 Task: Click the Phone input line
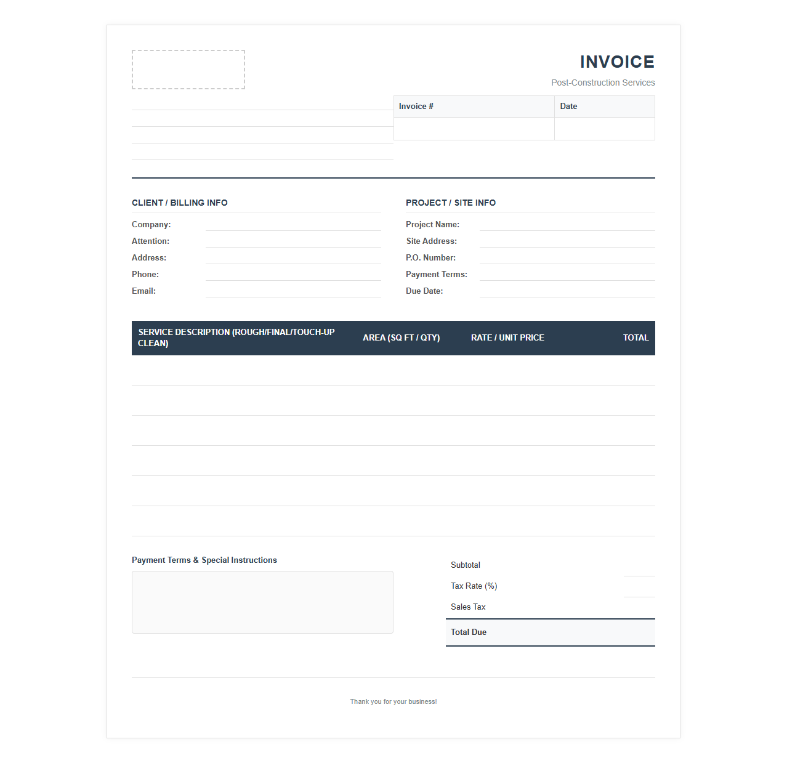point(293,274)
